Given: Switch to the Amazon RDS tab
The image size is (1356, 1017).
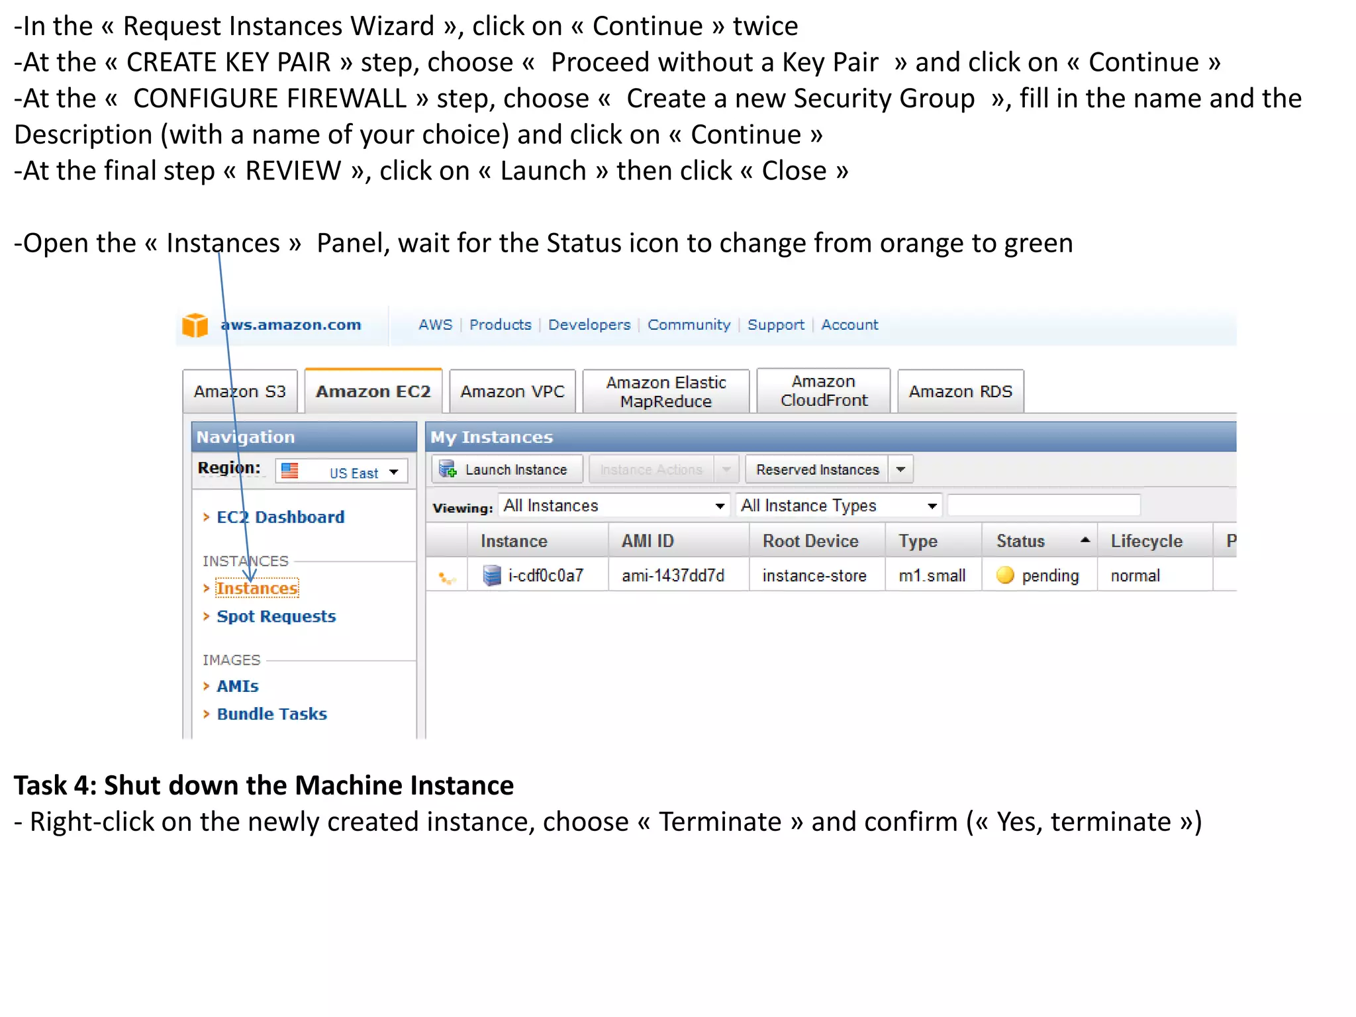Looking at the screenshot, I should [x=961, y=391].
